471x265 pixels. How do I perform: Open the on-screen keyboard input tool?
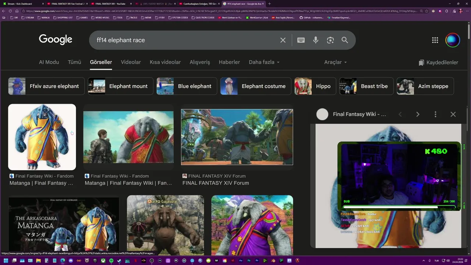301,40
